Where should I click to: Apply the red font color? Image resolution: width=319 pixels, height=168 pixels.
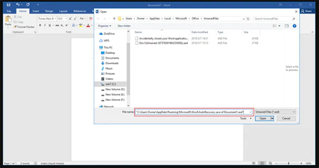coord(88,25)
